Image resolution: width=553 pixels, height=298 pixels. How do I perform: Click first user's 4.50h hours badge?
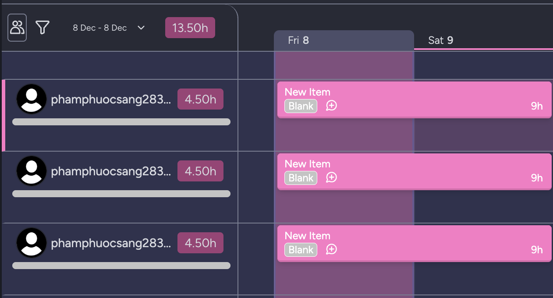pos(200,99)
